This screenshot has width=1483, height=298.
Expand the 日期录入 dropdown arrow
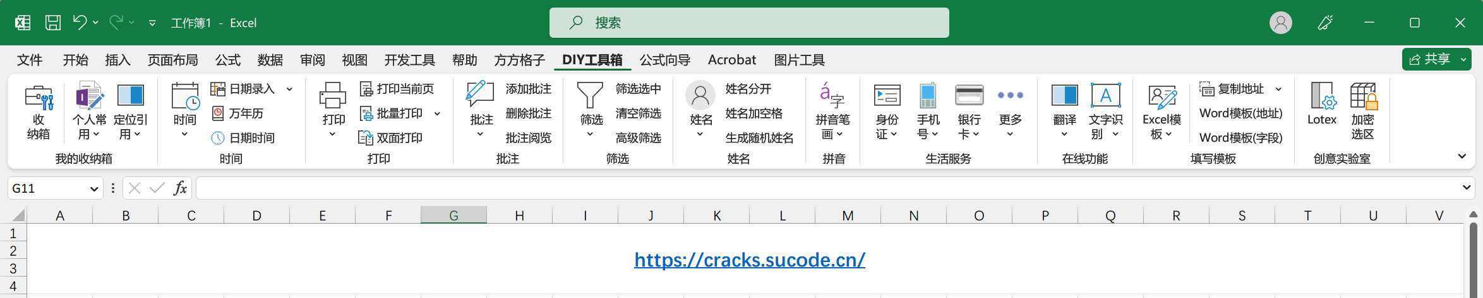(290, 89)
